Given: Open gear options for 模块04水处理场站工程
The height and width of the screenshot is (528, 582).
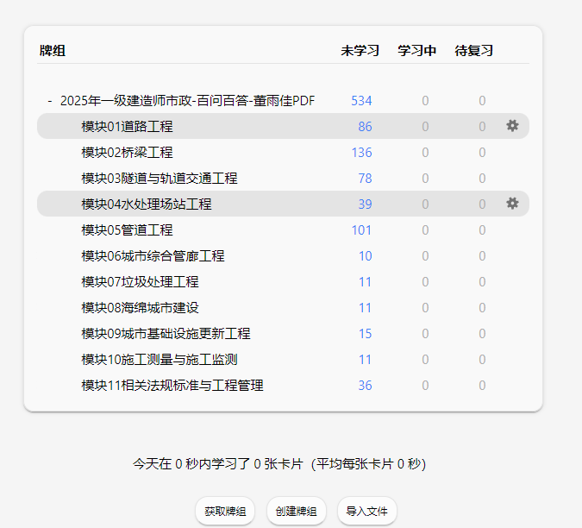Looking at the screenshot, I should coord(512,204).
